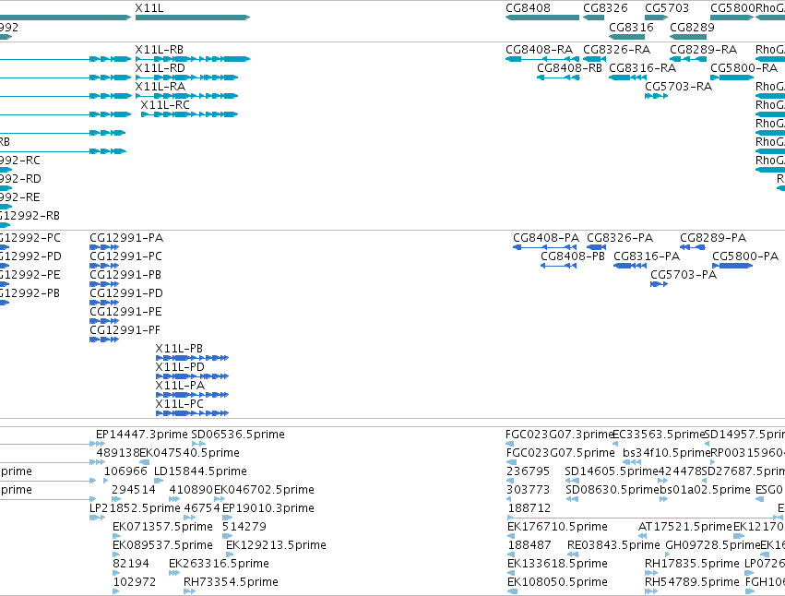
Task: Click the CG12991-PA protein label
Action: pyautogui.click(x=126, y=238)
